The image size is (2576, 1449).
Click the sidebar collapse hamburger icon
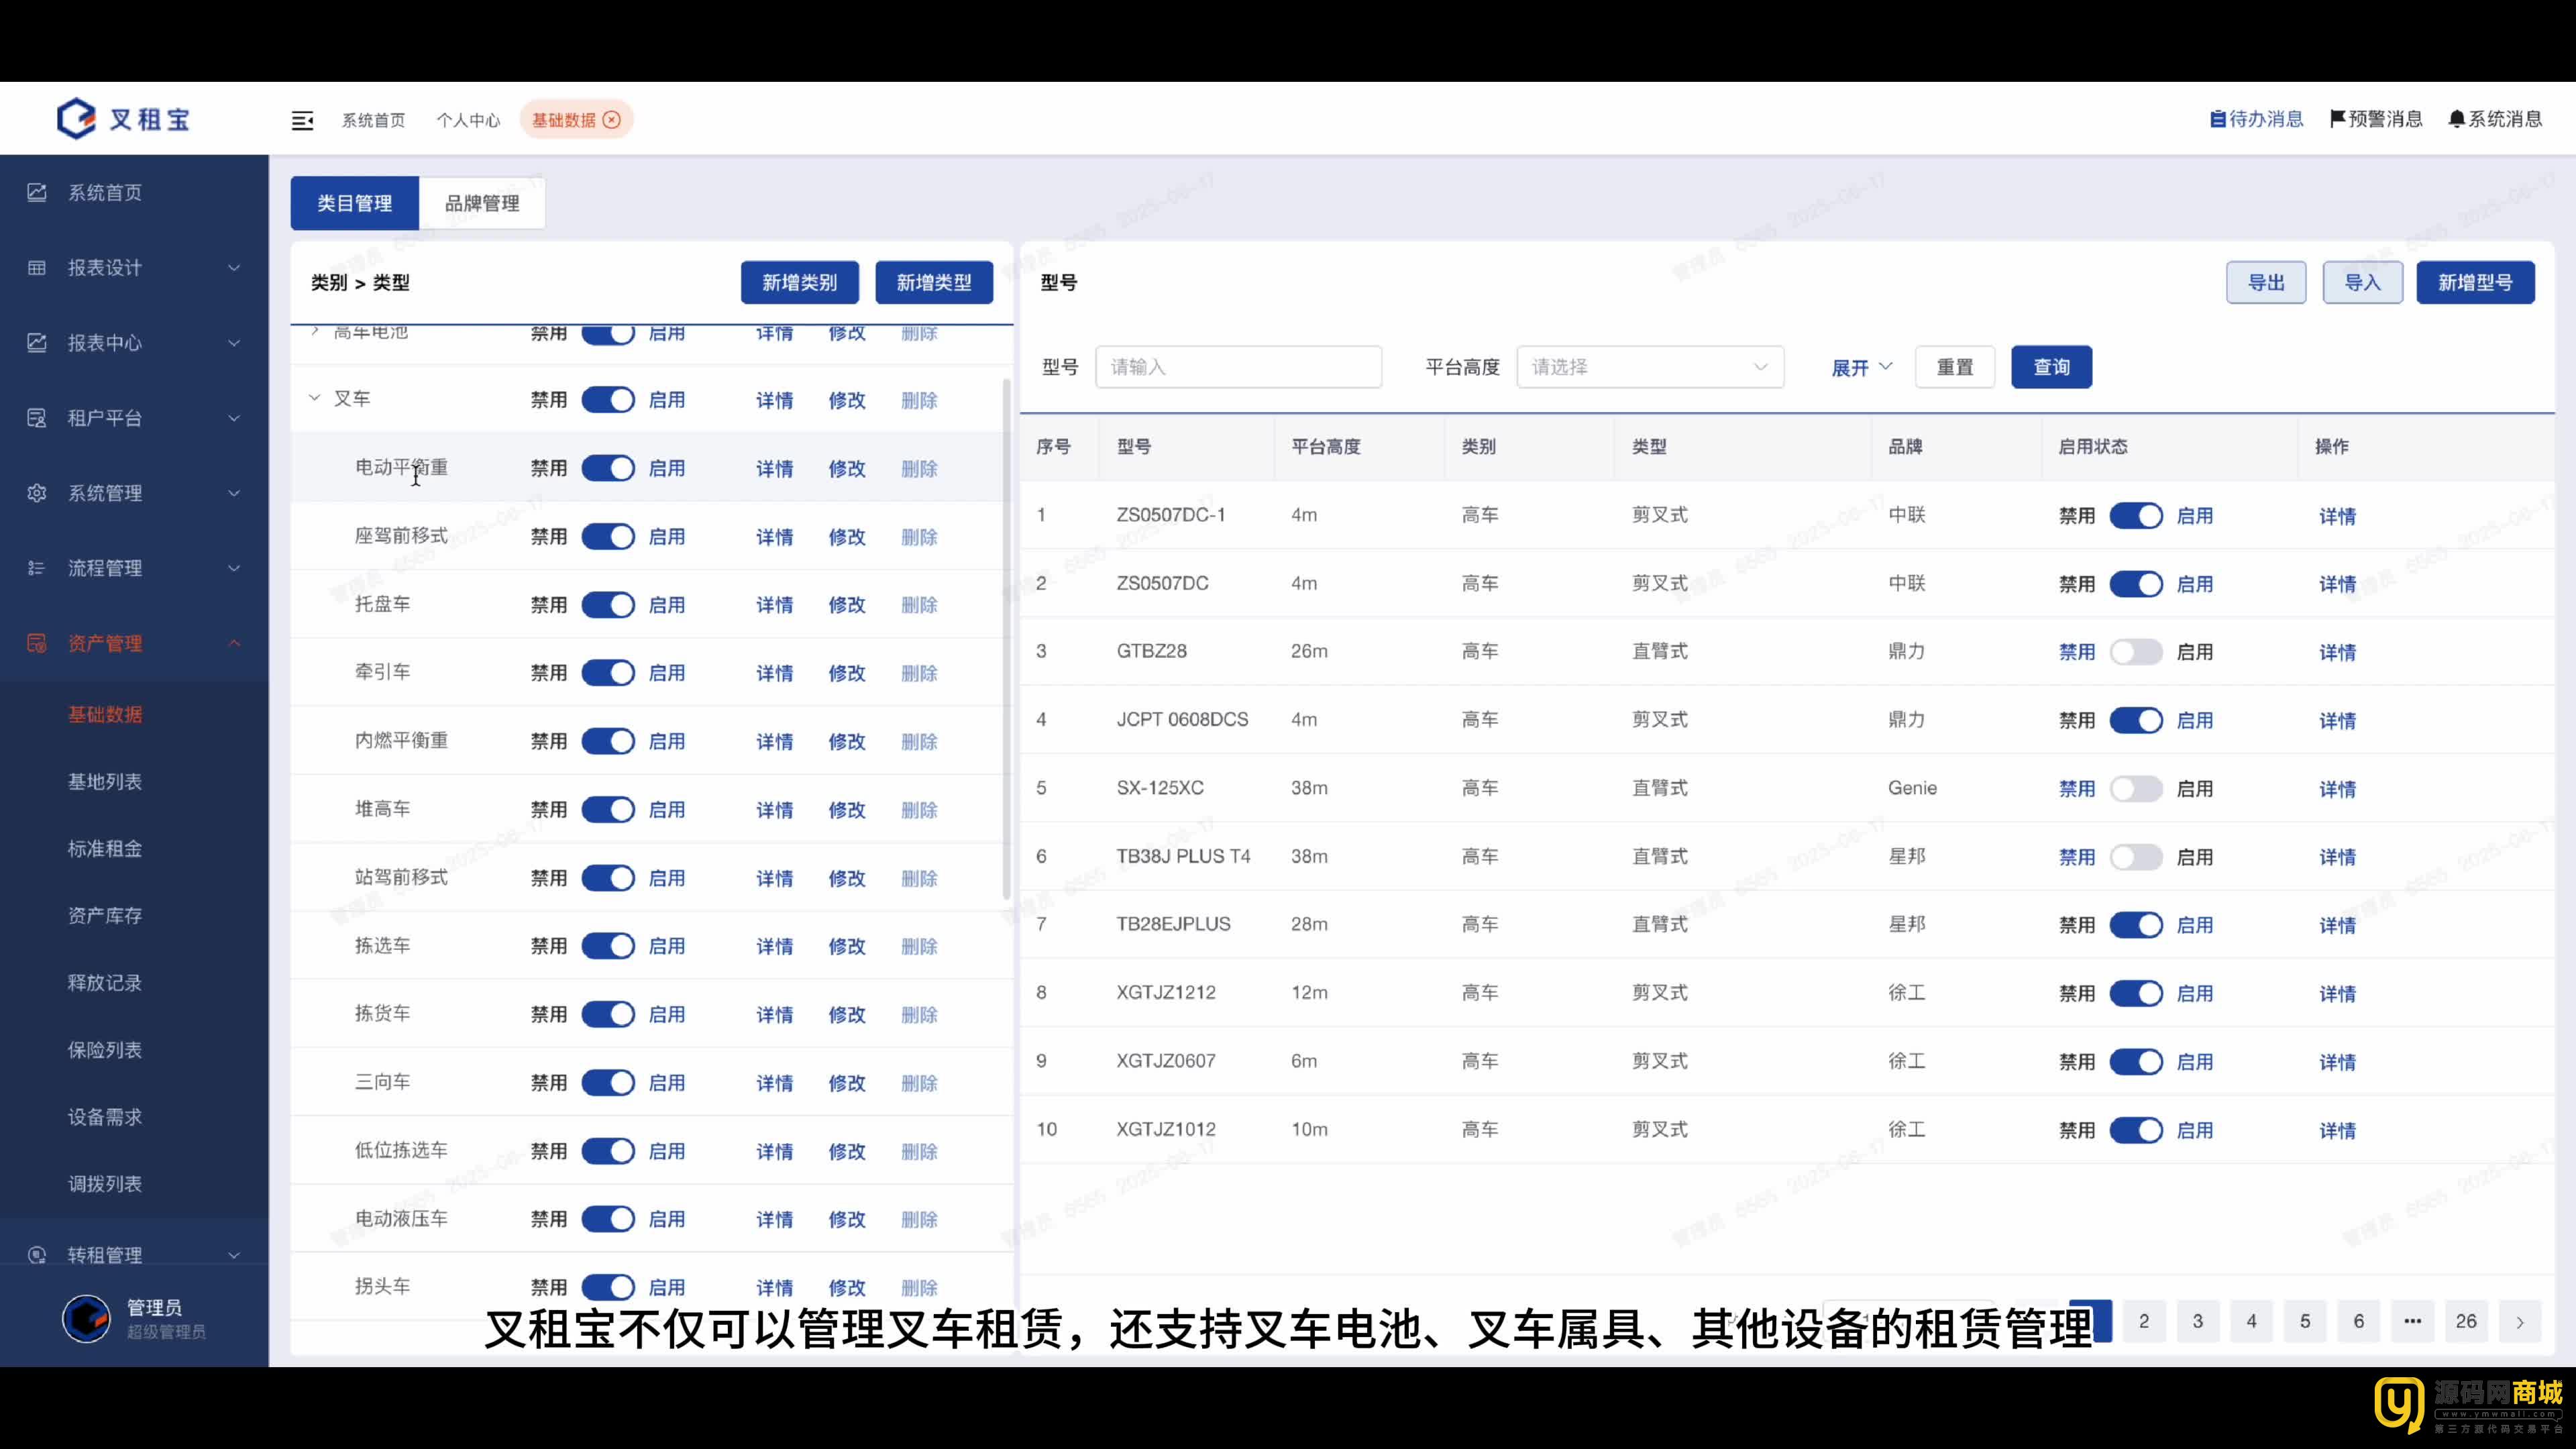pos(302,120)
